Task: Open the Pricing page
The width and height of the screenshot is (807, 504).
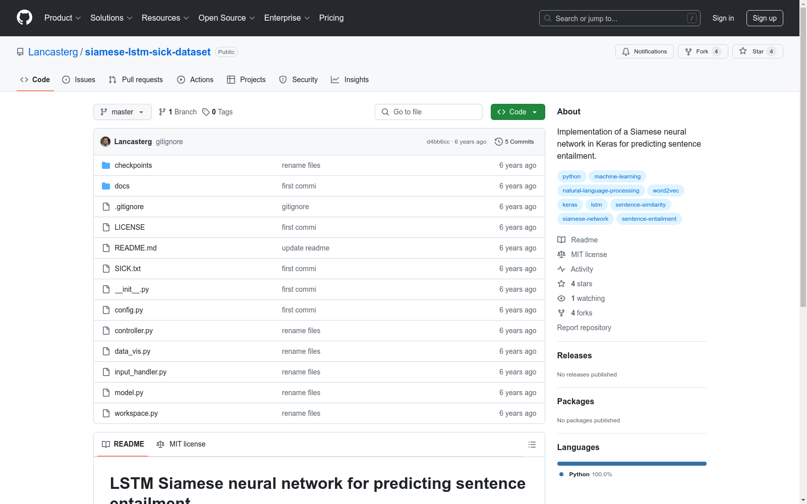Action: click(331, 18)
